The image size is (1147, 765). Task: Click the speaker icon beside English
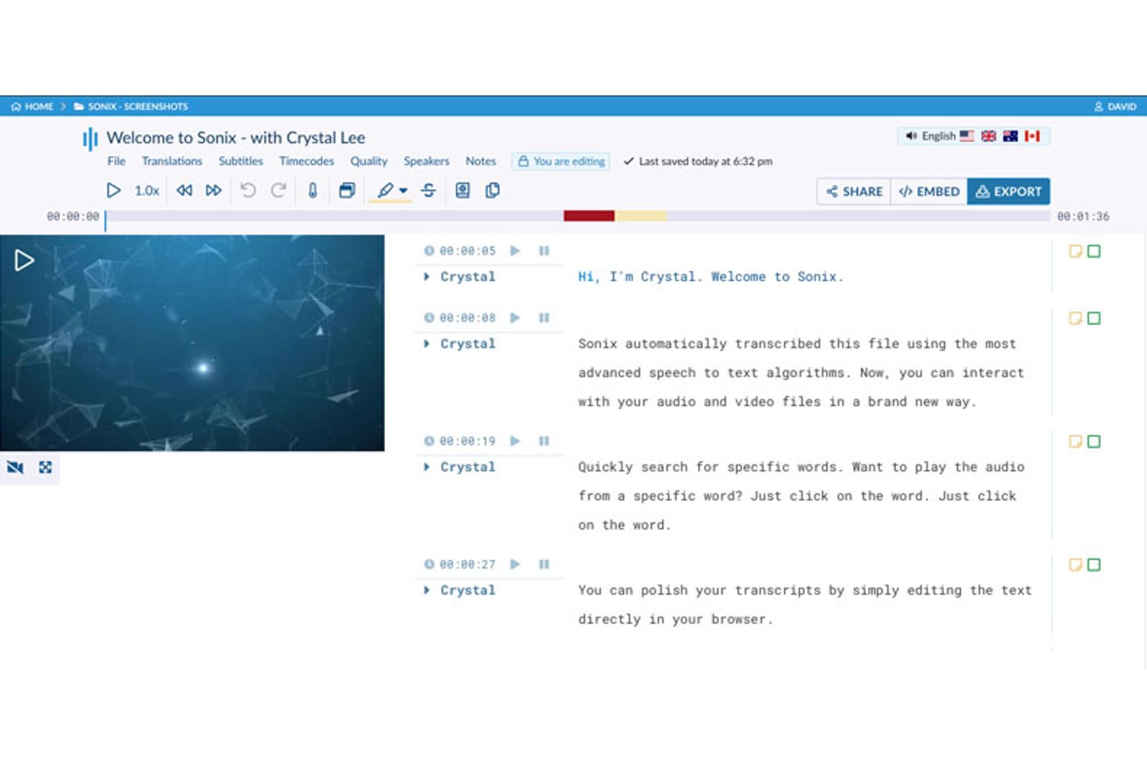[911, 136]
